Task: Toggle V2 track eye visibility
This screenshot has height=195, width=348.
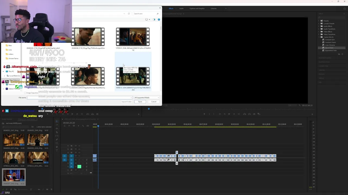Action: pyautogui.click(x=79, y=152)
